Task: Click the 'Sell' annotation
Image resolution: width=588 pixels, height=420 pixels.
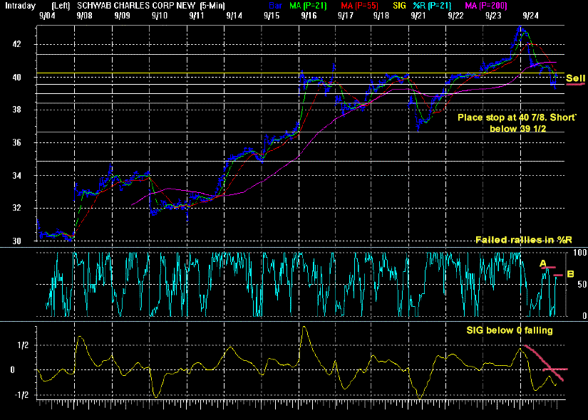Action: pyautogui.click(x=575, y=78)
